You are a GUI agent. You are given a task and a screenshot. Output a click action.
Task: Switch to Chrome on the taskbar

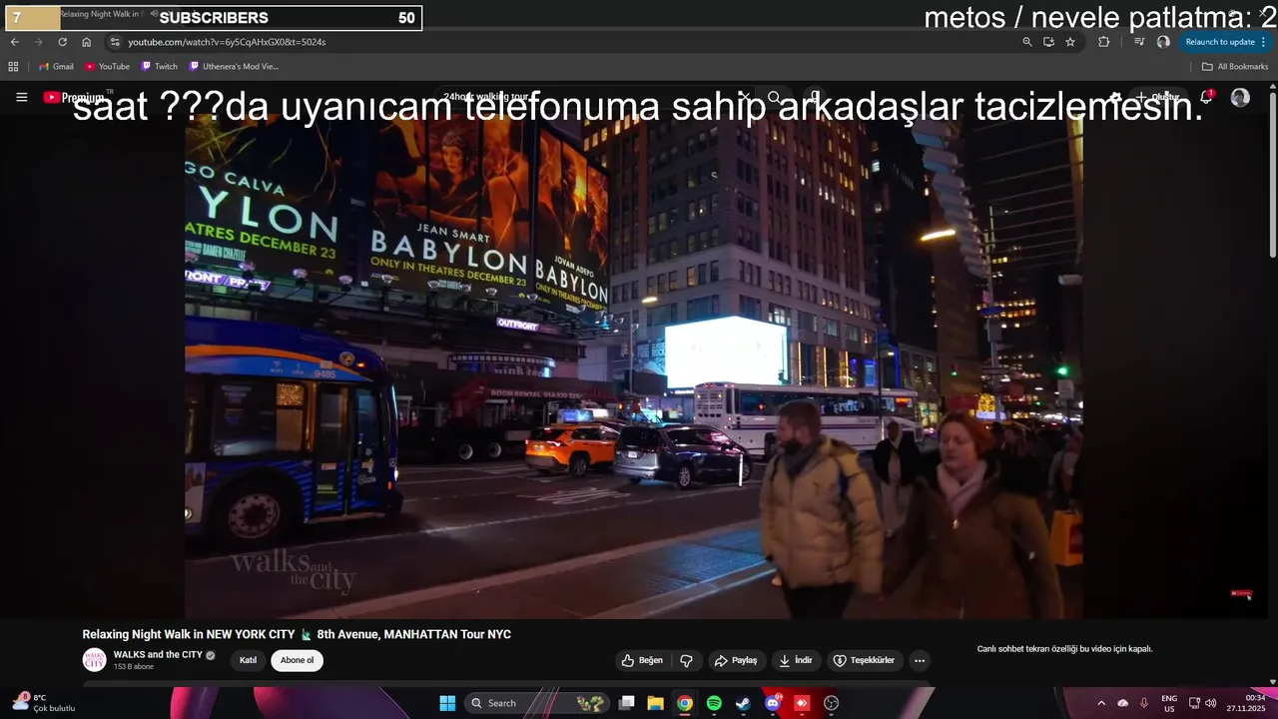[684, 703]
